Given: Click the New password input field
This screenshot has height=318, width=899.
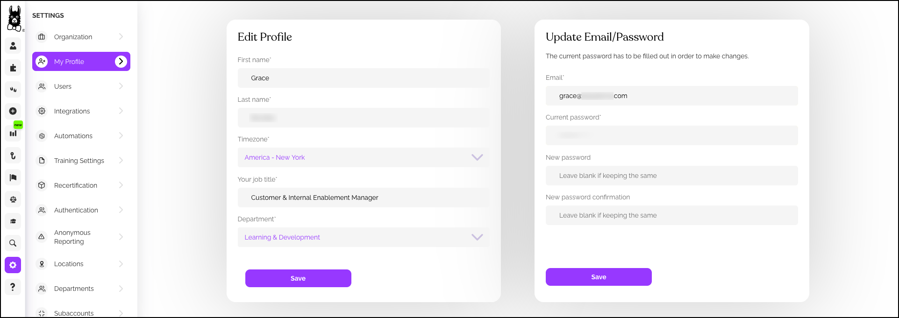Looking at the screenshot, I should [x=671, y=176].
